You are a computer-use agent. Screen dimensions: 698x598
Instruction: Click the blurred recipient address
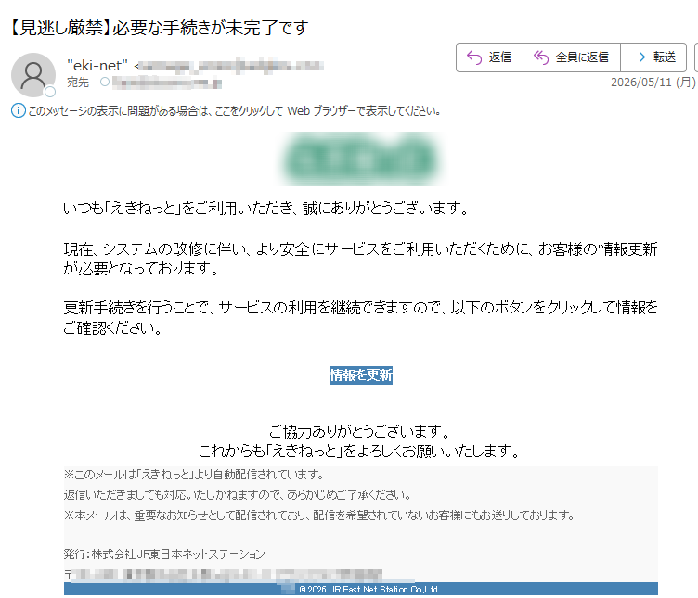pyautogui.click(x=167, y=83)
